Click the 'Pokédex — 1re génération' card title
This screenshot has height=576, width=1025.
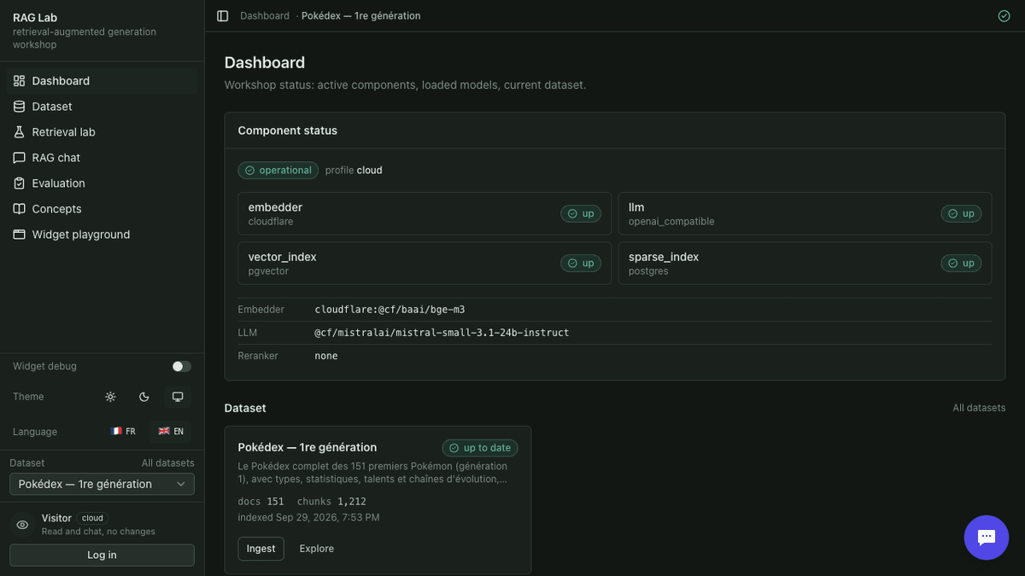[307, 447]
